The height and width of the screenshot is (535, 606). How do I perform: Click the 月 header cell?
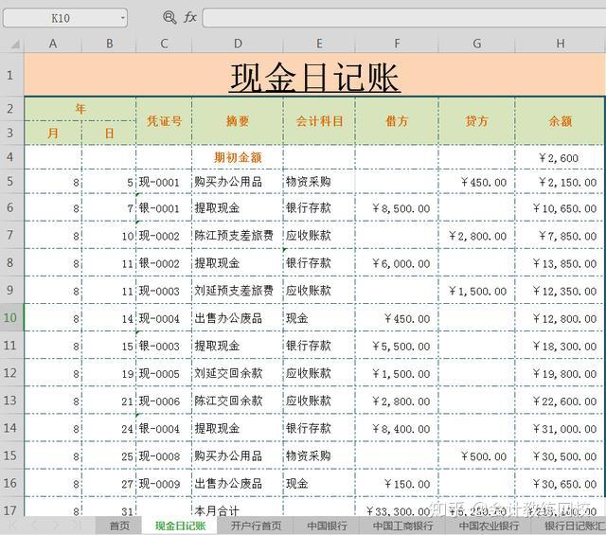point(53,133)
